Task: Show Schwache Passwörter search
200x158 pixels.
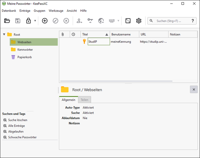Action: pyautogui.click(x=20, y=137)
